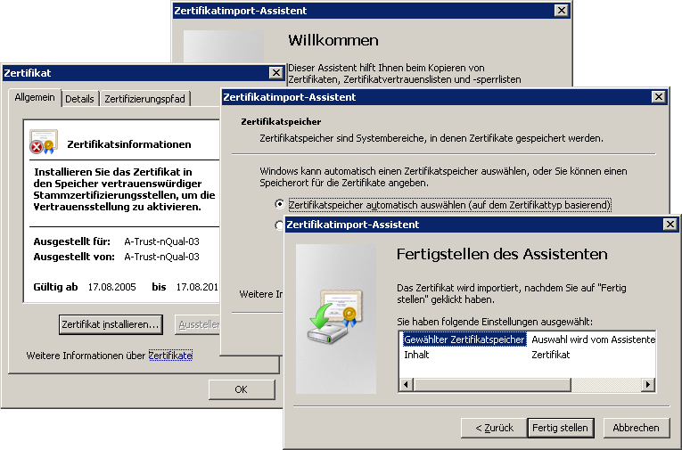Click the settings list left scroll arrow

[x=407, y=384]
